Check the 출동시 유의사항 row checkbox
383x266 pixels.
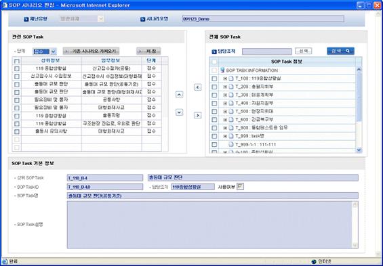tap(17, 132)
